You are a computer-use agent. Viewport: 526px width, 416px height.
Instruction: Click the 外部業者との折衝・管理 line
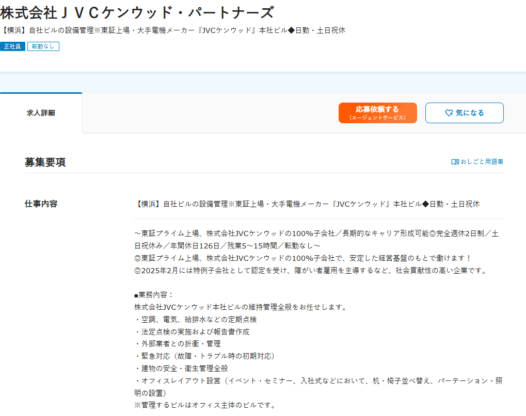tap(178, 343)
